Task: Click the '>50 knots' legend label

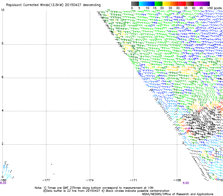Action: click(x=214, y=8)
